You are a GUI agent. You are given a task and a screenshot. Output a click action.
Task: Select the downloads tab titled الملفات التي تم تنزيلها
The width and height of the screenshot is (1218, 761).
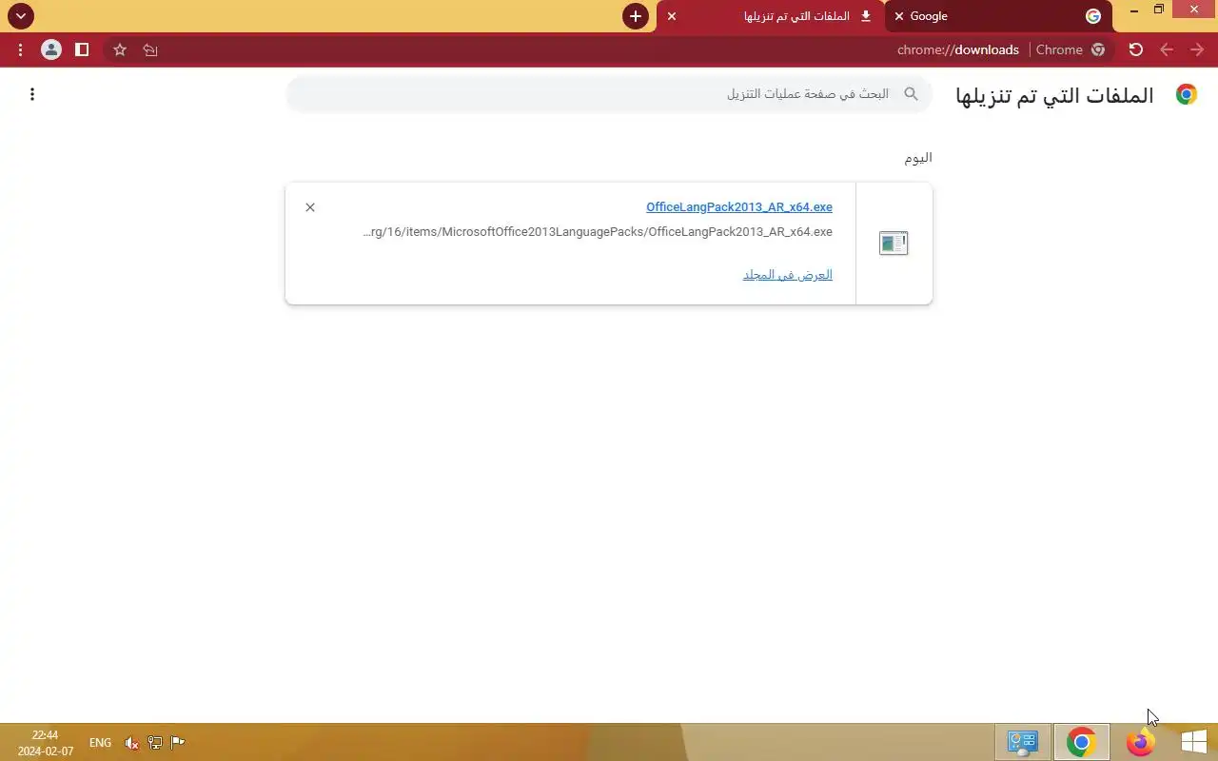(771, 16)
